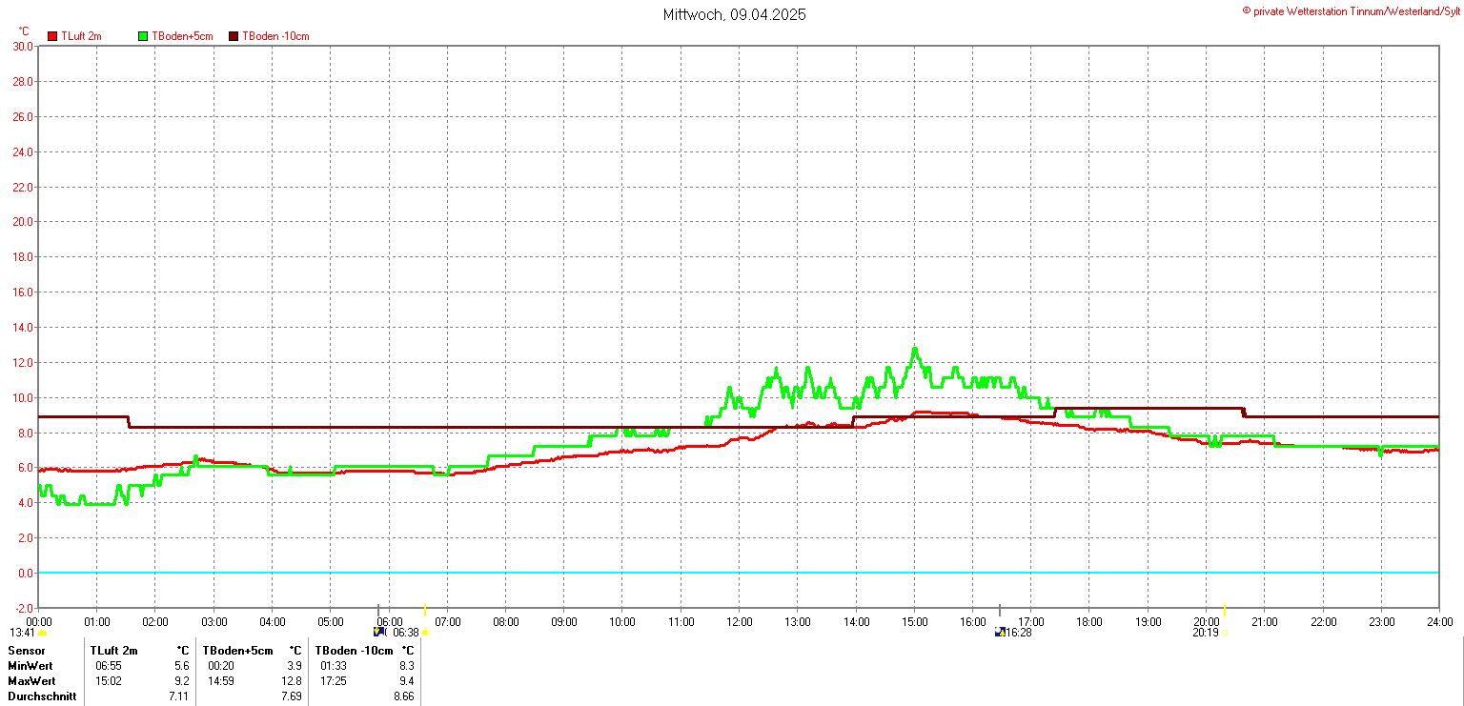Click the dark red TBoden -10cm legend swatch
The image size is (1464, 706).
[x=234, y=36]
